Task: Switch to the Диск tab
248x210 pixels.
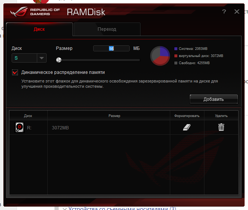Action: click(39, 29)
